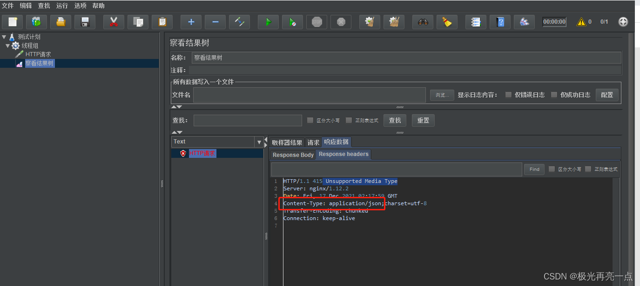Screen dimensions: 640x286
Task: Select HTTP请求 in the test plan tree
Action: pyautogui.click(x=38, y=54)
